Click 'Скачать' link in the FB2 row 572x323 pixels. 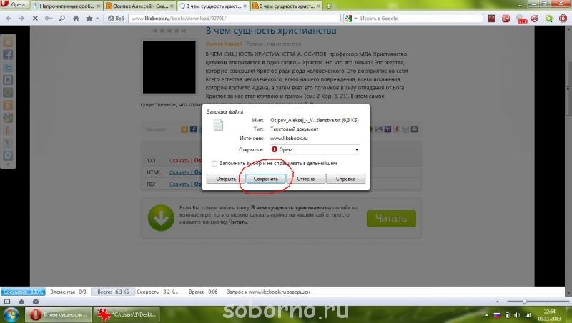(179, 184)
